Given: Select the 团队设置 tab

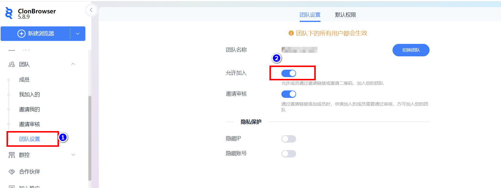Looking at the screenshot, I should (310, 15).
